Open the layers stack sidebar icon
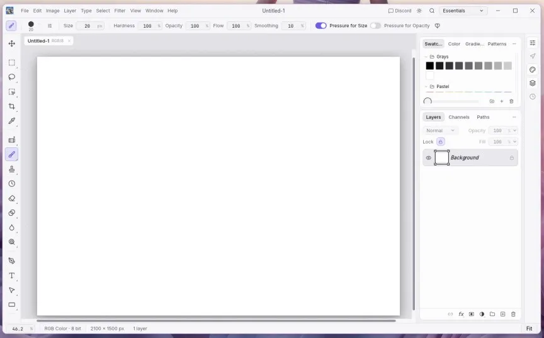 (533, 83)
